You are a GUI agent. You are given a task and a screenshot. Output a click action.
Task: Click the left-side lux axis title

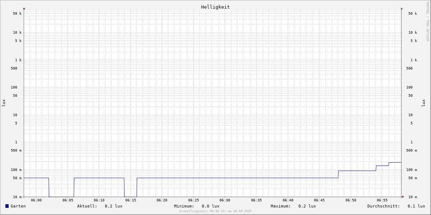coord(4,103)
